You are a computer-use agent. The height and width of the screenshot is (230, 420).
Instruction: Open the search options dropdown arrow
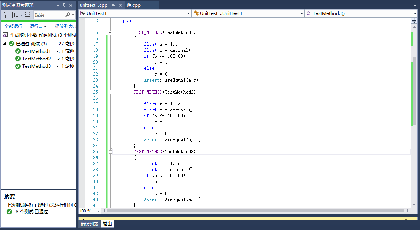click(x=73, y=15)
